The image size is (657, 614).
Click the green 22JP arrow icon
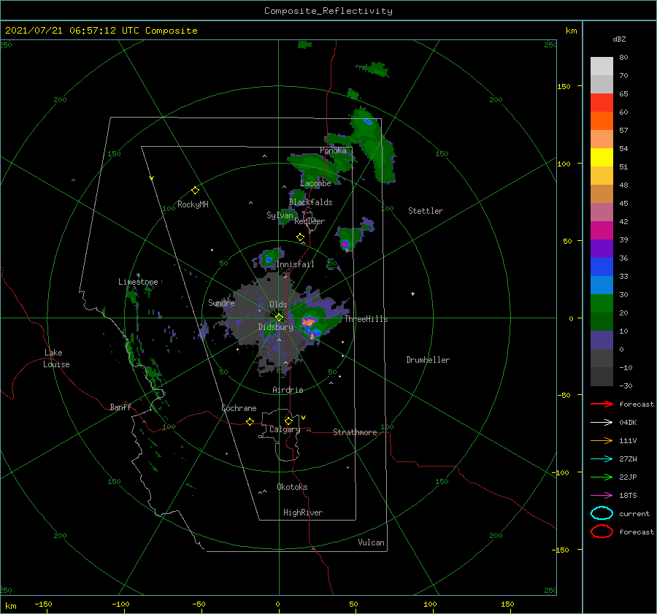click(x=602, y=477)
